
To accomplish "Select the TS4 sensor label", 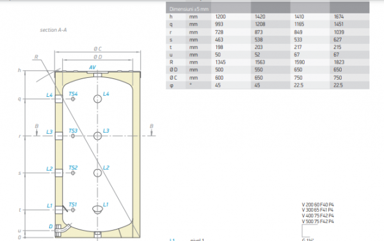I will (73, 94).
